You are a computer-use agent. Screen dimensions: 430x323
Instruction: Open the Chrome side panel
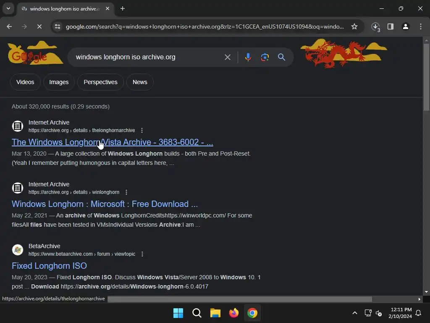coord(391,26)
